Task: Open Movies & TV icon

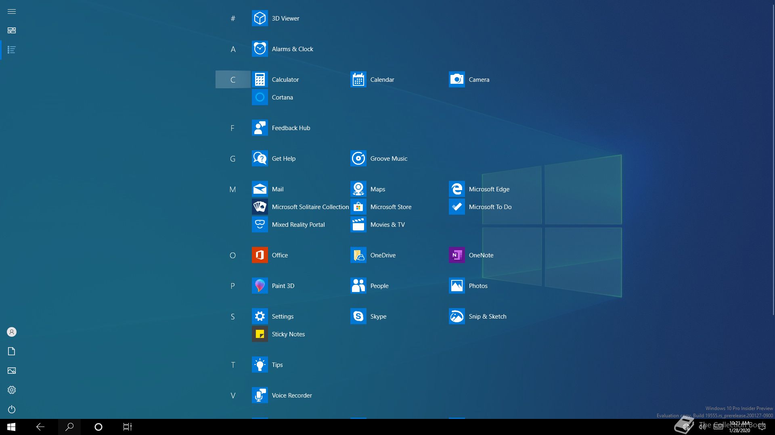Action: pyautogui.click(x=358, y=224)
